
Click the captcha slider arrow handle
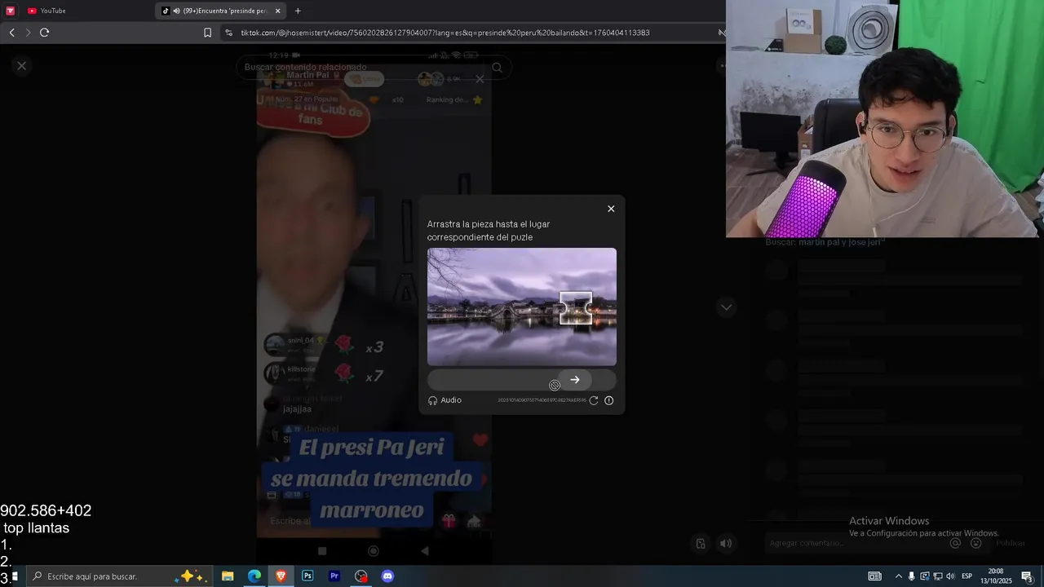point(575,380)
